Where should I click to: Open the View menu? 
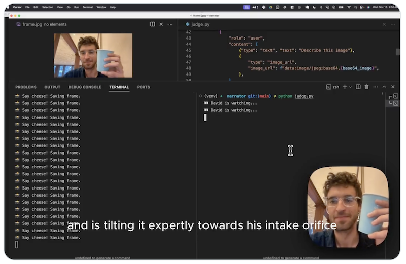click(60, 7)
